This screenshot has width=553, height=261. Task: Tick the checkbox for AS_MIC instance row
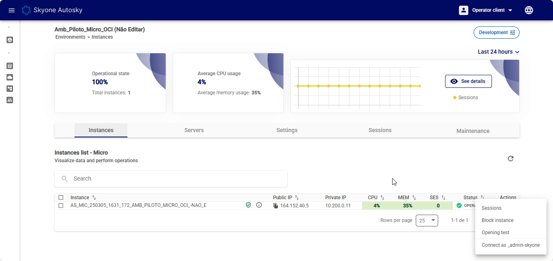pyautogui.click(x=61, y=206)
